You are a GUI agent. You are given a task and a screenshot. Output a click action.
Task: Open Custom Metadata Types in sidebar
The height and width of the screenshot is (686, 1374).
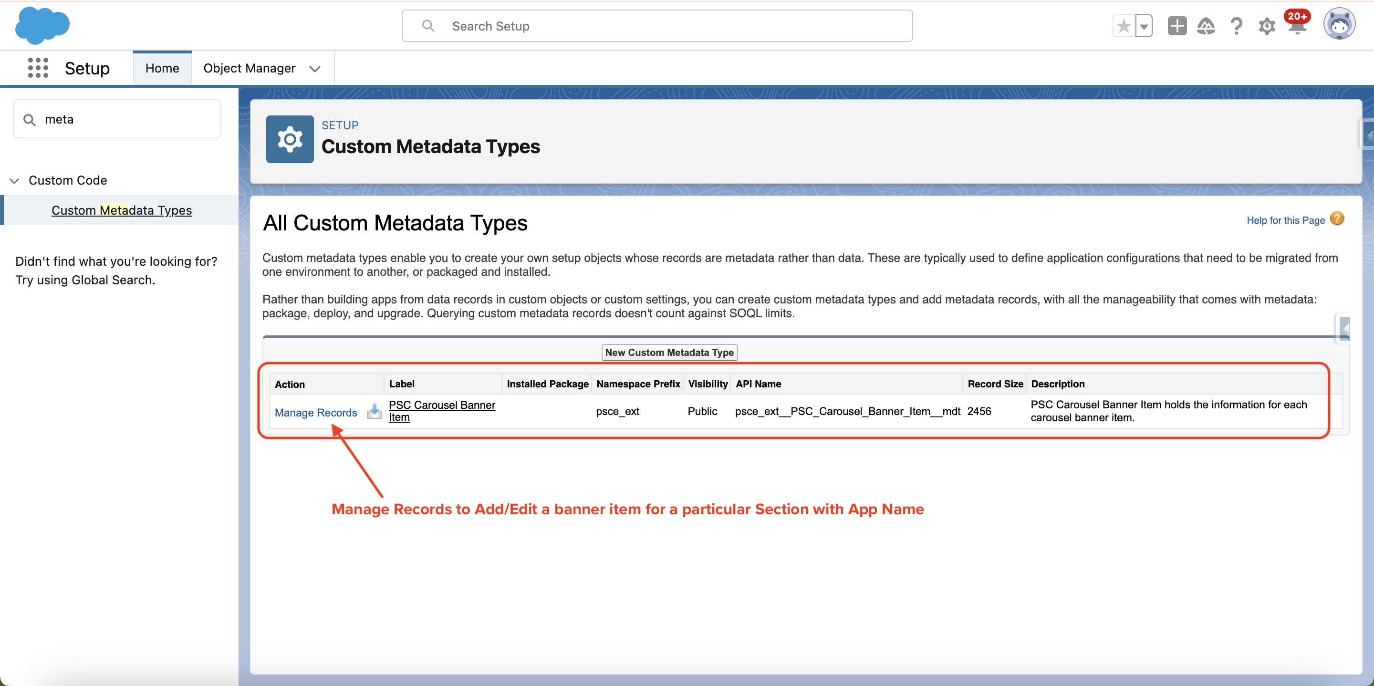click(x=122, y=210)
